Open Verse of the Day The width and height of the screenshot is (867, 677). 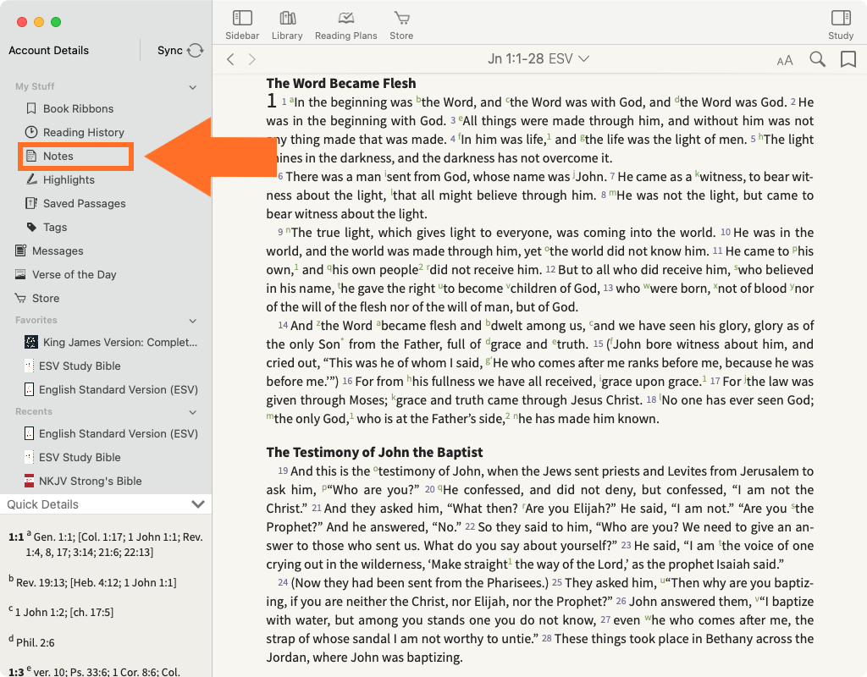75,275
